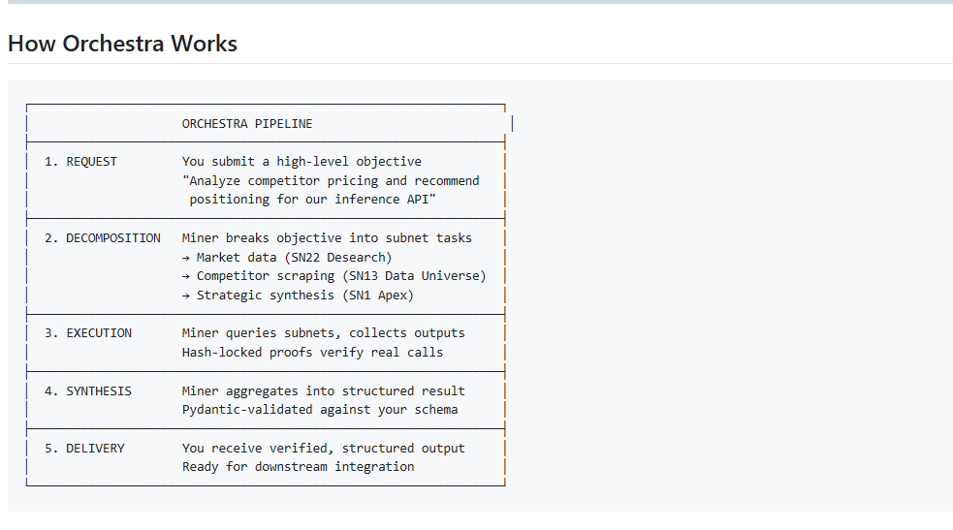The width and height of the screenshot is (953, 530).
Task: Click the 'Analyze competitor pricing and recommend' quote line
Action: coord(331,181)
